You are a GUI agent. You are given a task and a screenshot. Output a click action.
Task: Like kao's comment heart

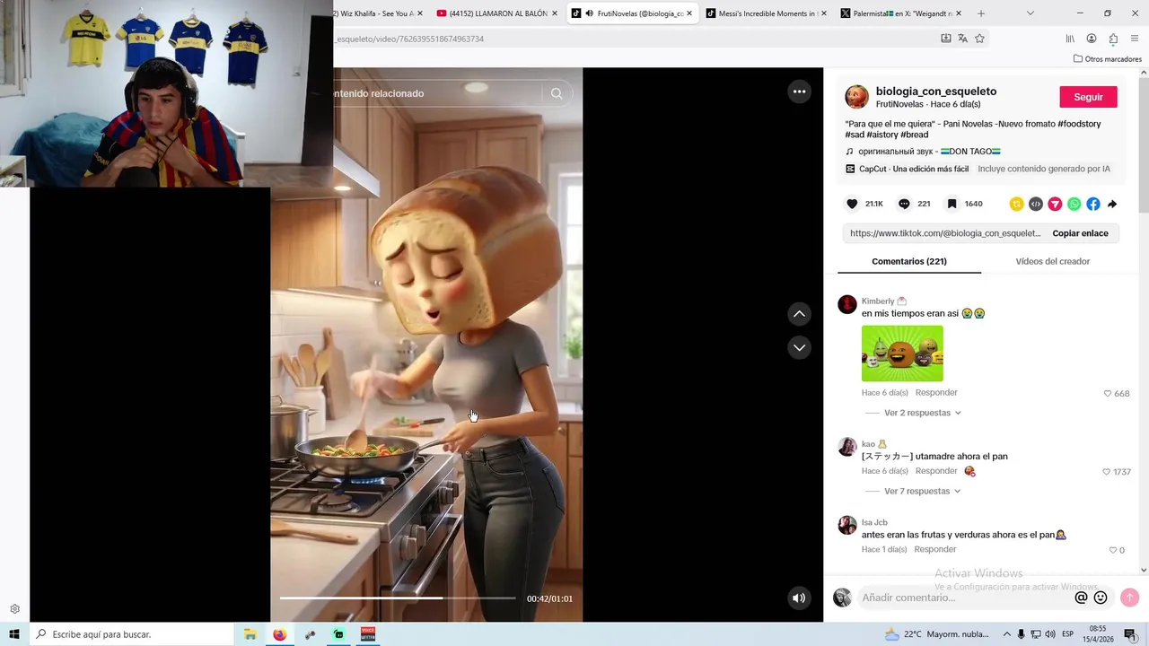tap(1106, 472)
